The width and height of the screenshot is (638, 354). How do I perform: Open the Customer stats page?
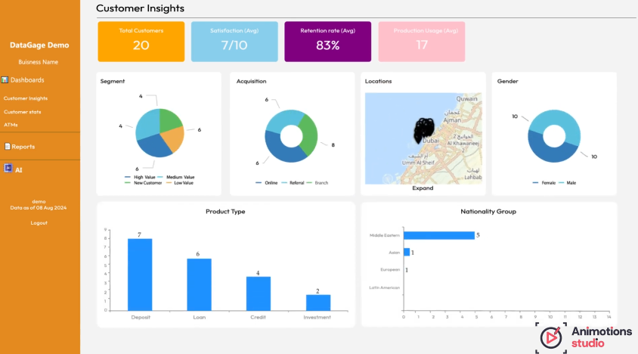pyautogui.click(x=23, y=112)
